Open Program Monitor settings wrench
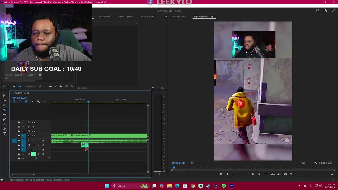This screenshot has width=338, height=190. [316, 163]
